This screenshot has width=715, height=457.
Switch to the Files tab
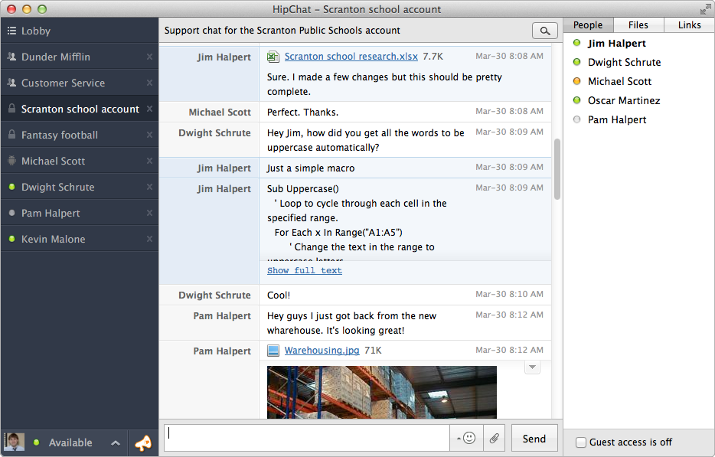(x=638, y=25)
